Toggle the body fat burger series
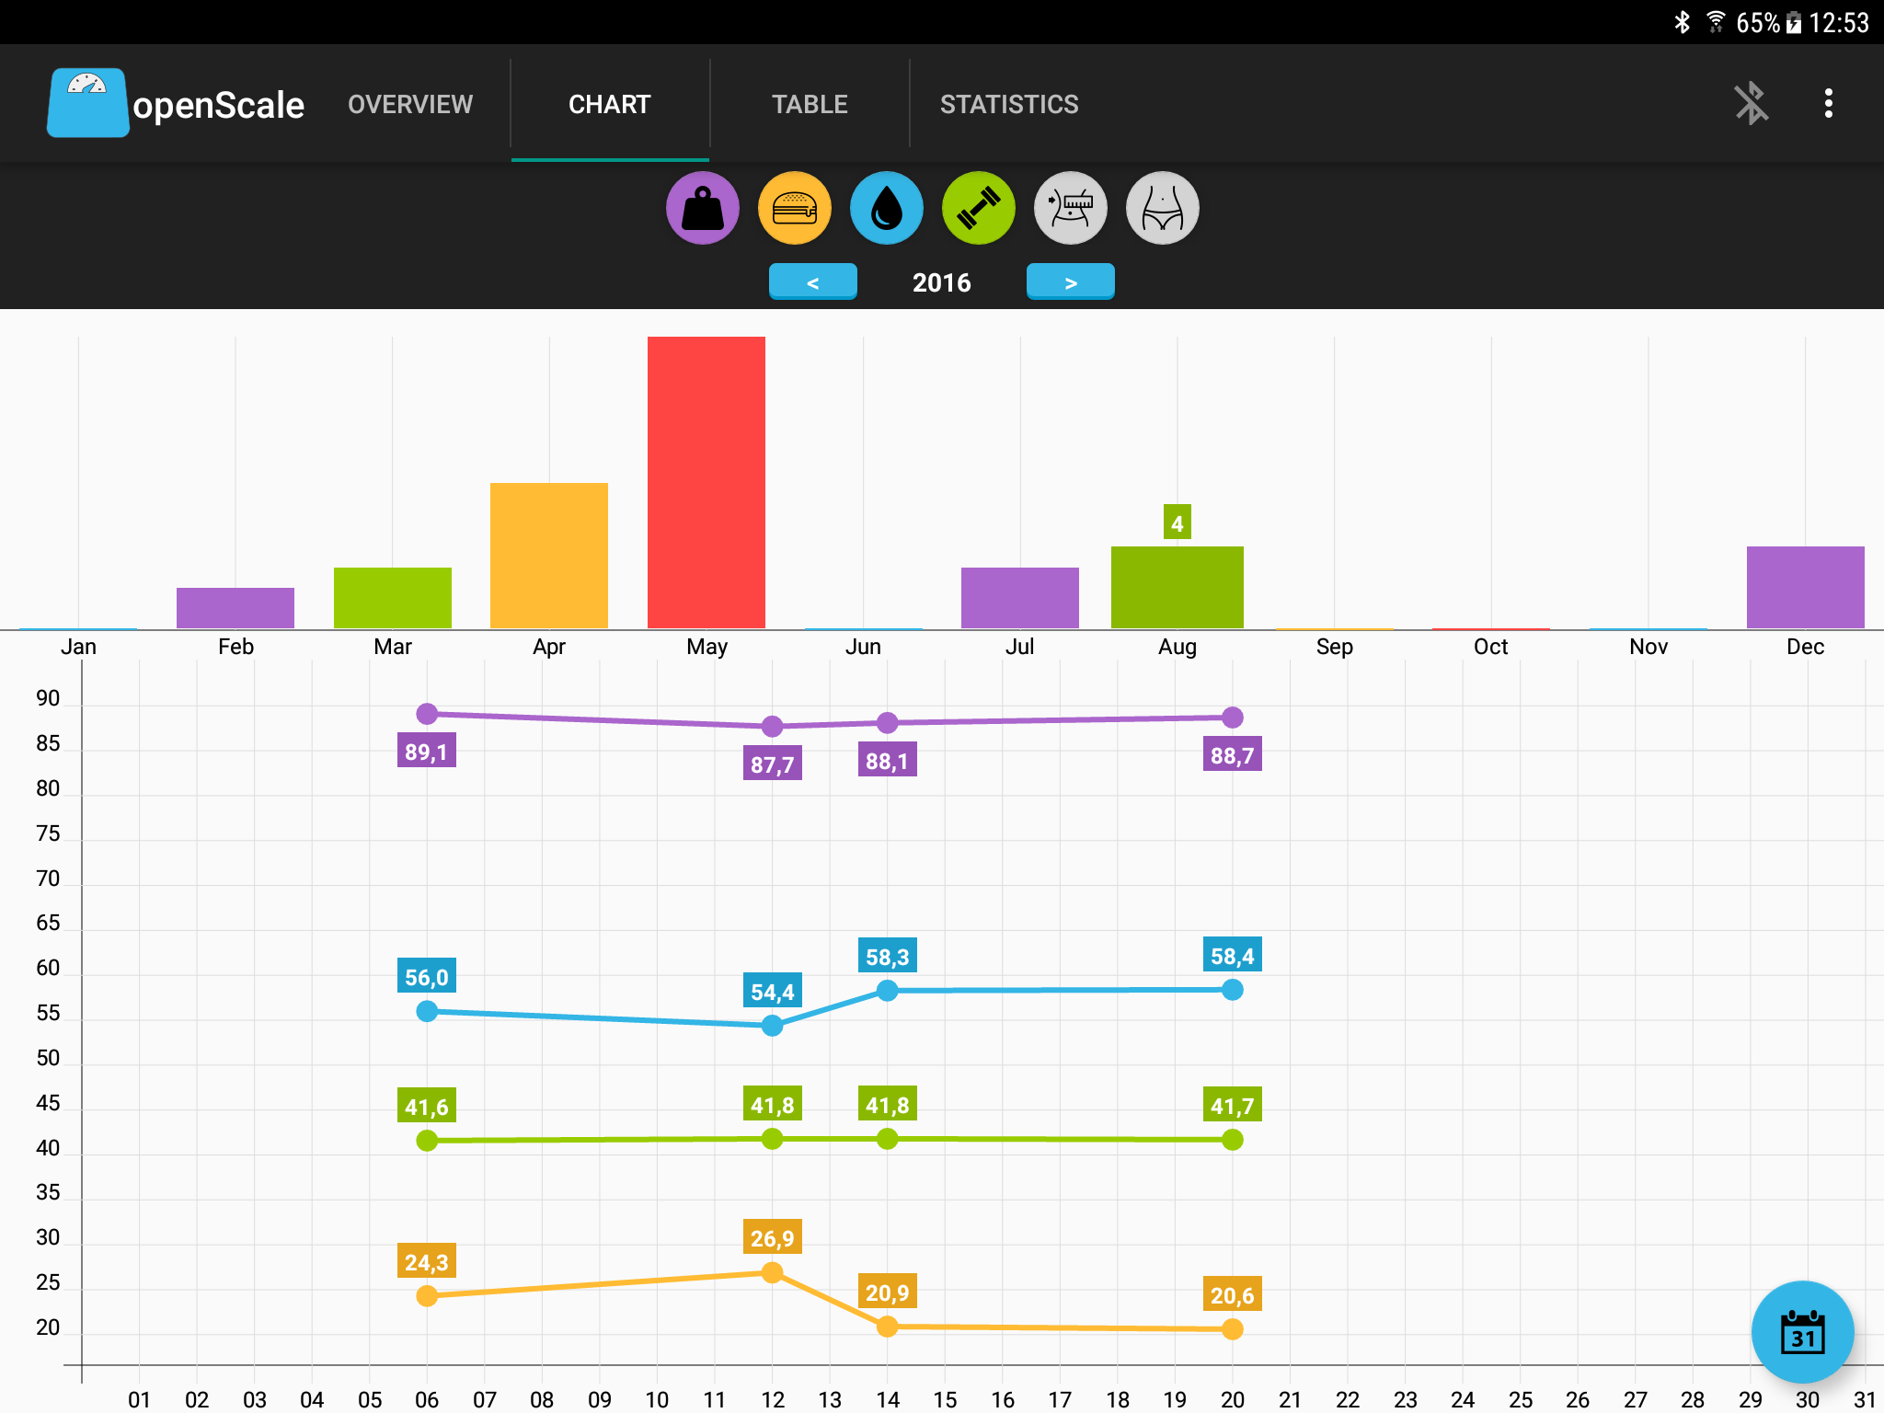Viewport: 1884px width, 1413px height. tap(795, 208)
